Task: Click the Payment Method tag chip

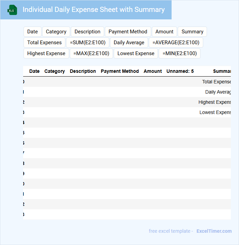Action: click(x=128, y=32)
